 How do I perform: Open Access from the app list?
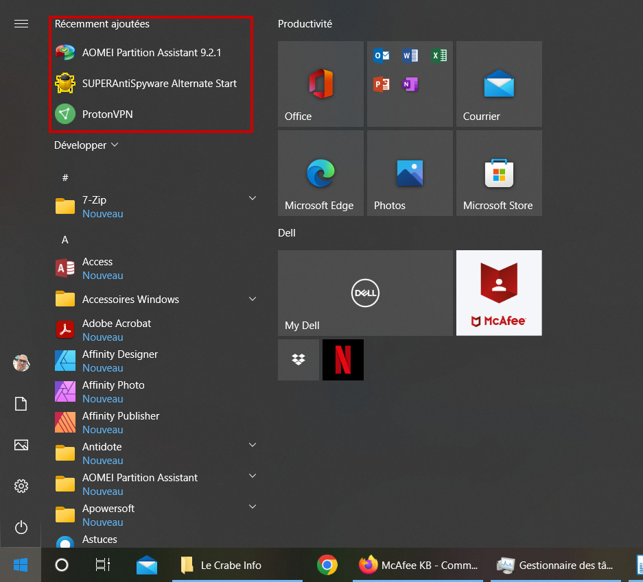pyautogui.click(x=156, y=268)
